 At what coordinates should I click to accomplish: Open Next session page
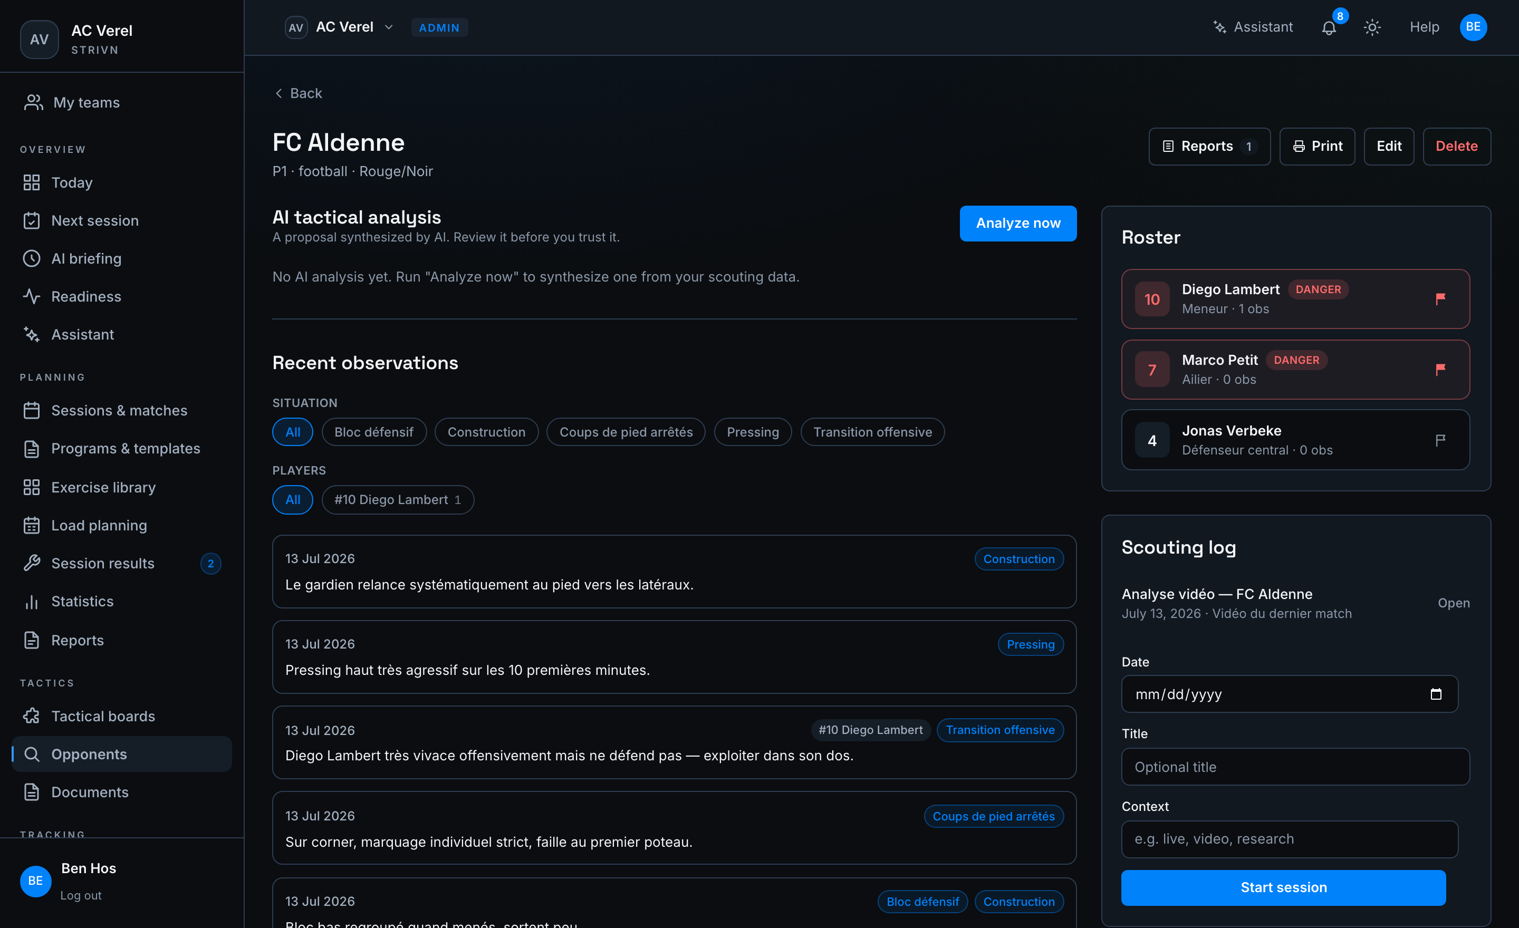pos(121,220)
